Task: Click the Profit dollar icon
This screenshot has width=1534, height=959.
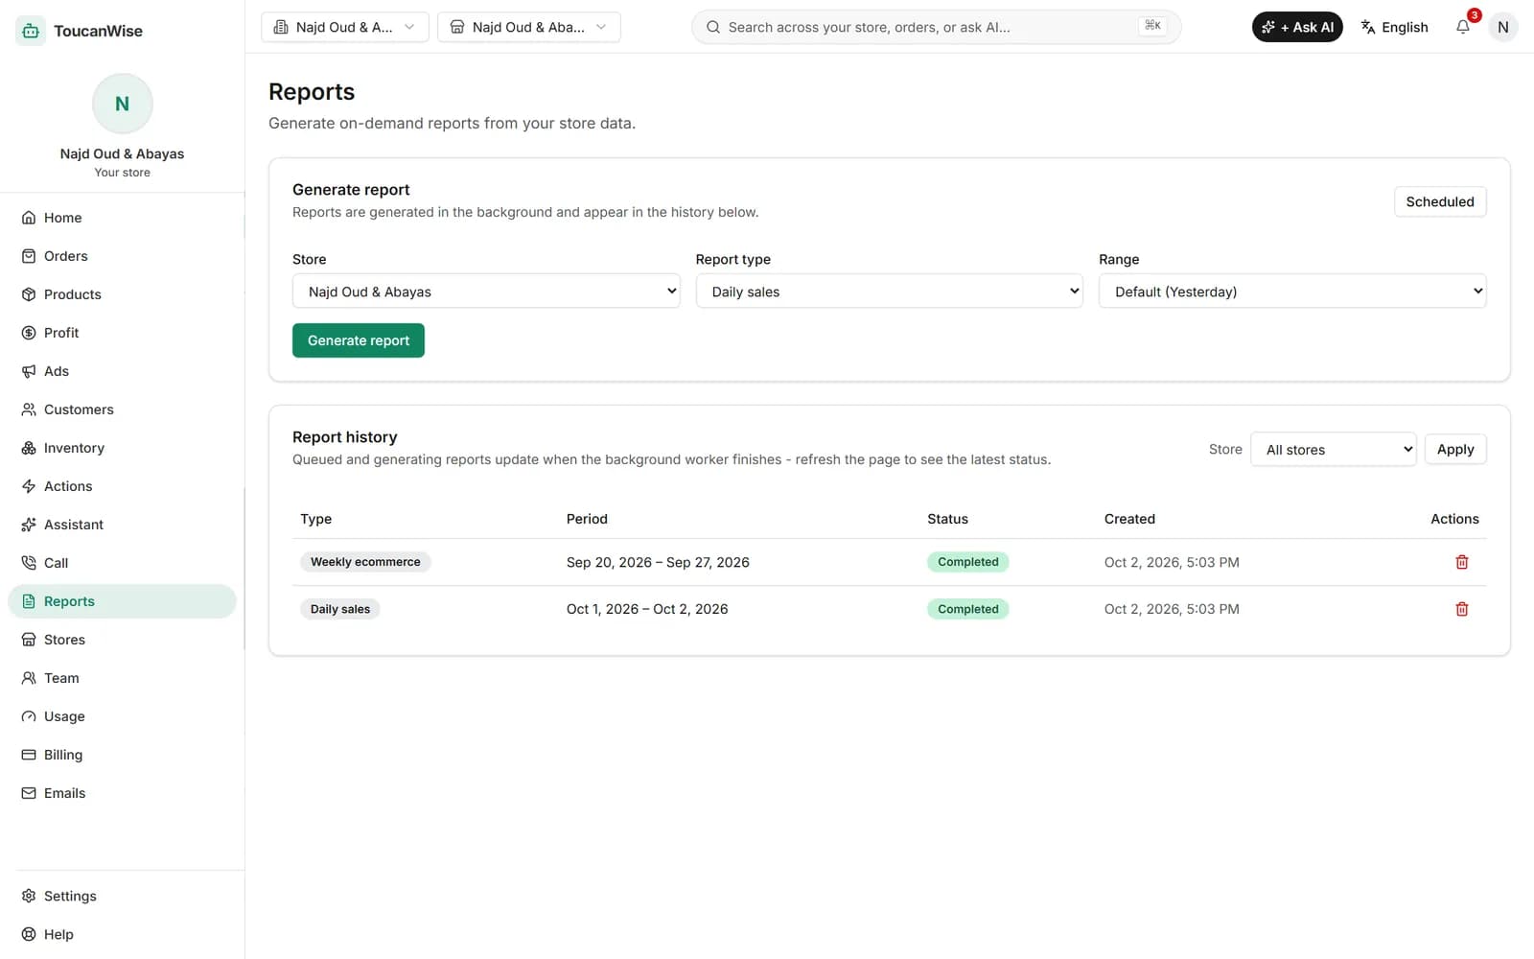Action: pyautogui.click(x=29, y=333)
